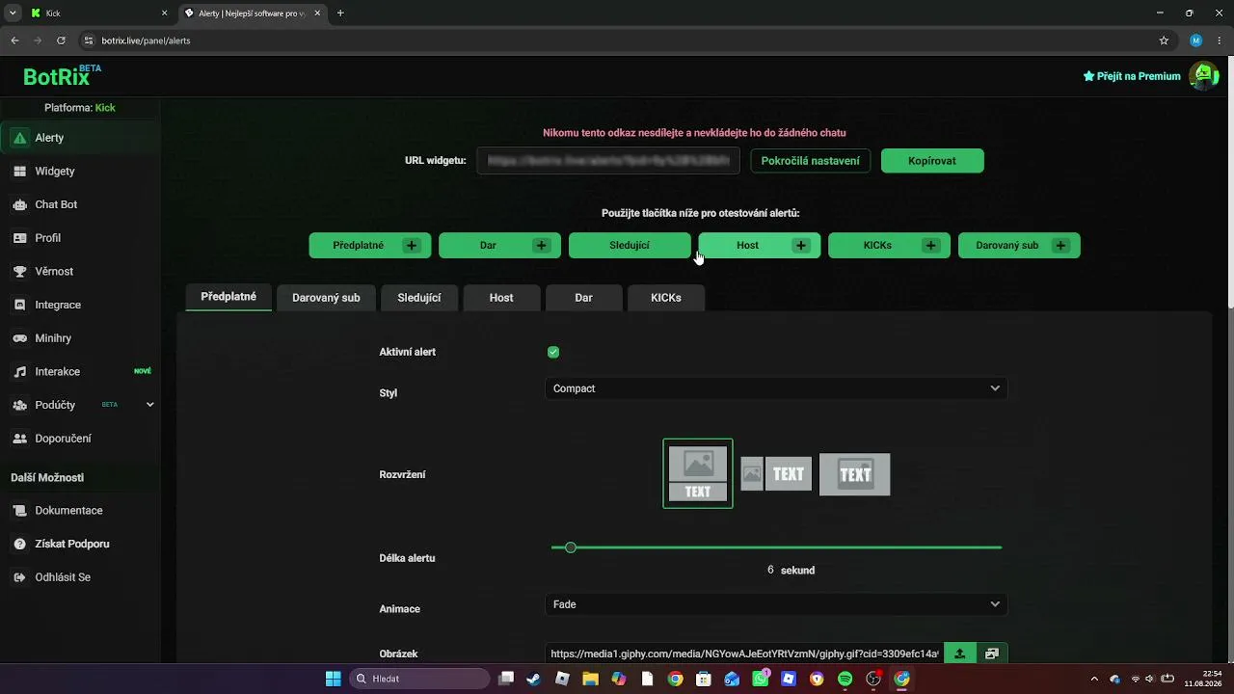Open Věrnost trophy entry in the sidebar
The image size is (1234, 694).
tap(79, 271)
